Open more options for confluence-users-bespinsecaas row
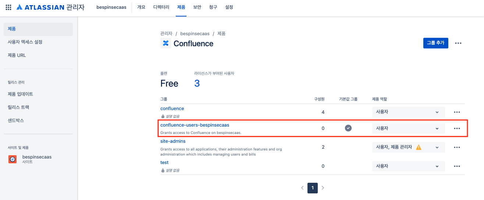The height and width of the screenshot is (200, 484). [x=457, y=128]
